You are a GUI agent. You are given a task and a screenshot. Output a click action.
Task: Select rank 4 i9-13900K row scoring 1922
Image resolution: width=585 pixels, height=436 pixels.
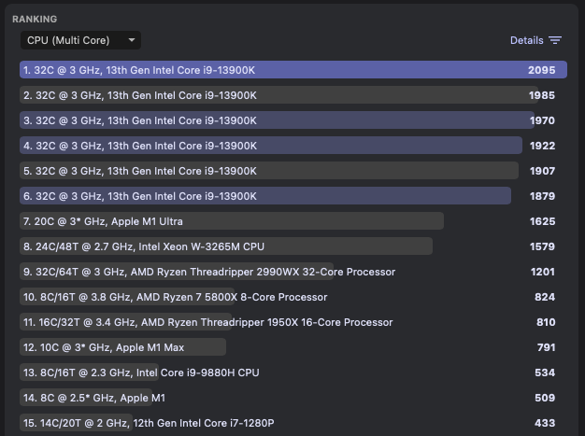click(293, 146)
